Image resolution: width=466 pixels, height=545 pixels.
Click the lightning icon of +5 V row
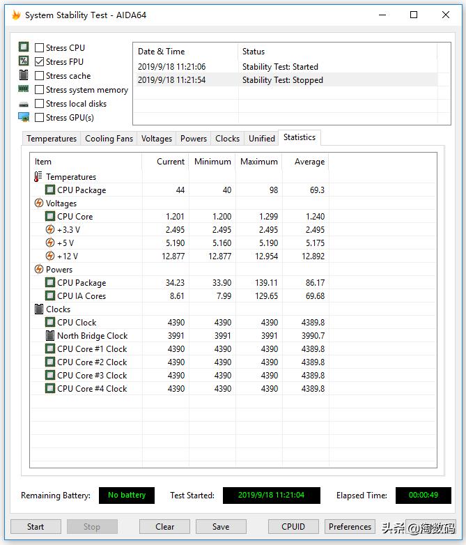point(50,243)
